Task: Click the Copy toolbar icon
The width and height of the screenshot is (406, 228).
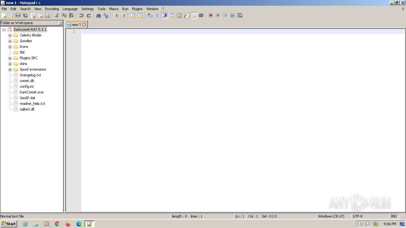Action: (64, 16)
